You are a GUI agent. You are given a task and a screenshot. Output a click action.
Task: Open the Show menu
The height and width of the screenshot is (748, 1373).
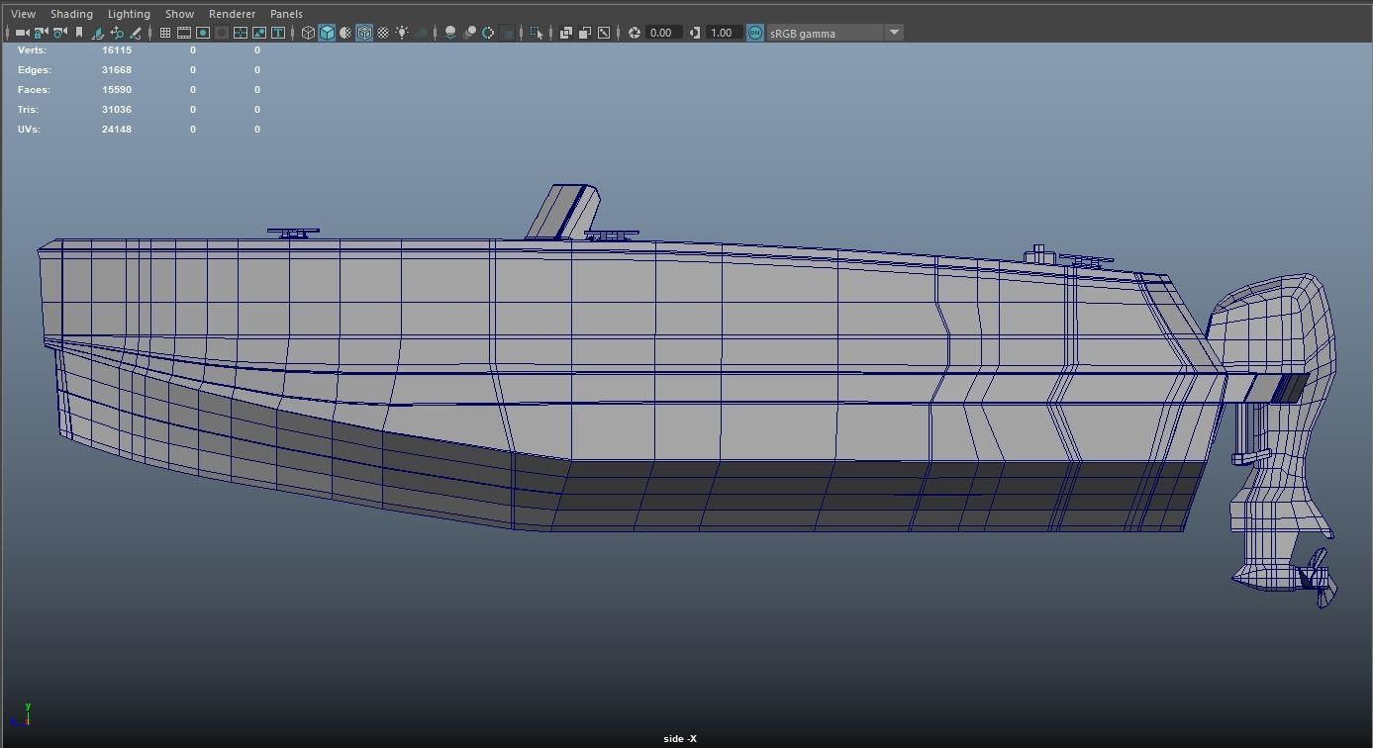point(179,14)
